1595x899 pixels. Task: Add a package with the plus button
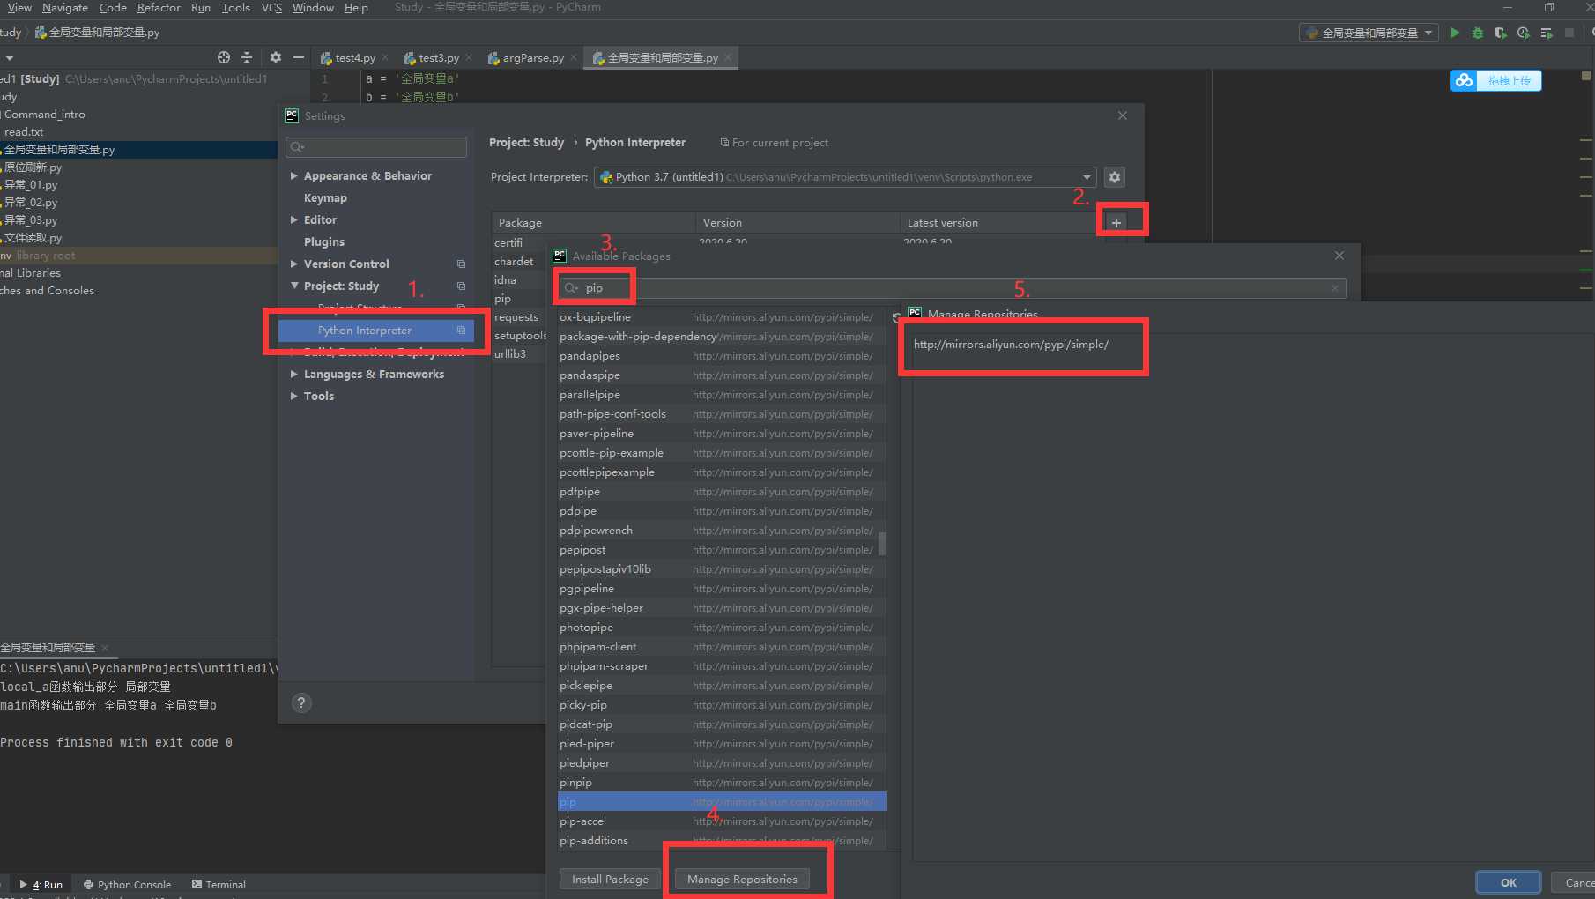tap(1116, 222)
